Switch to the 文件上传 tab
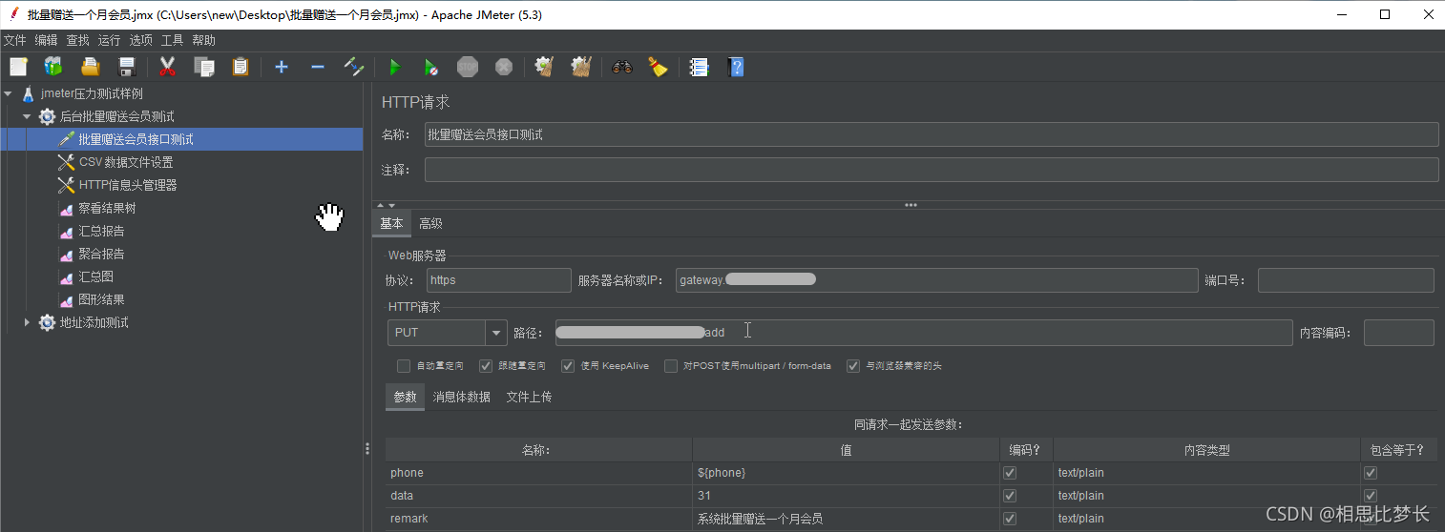The image size is (1445, 532). (x=529, y=397)
